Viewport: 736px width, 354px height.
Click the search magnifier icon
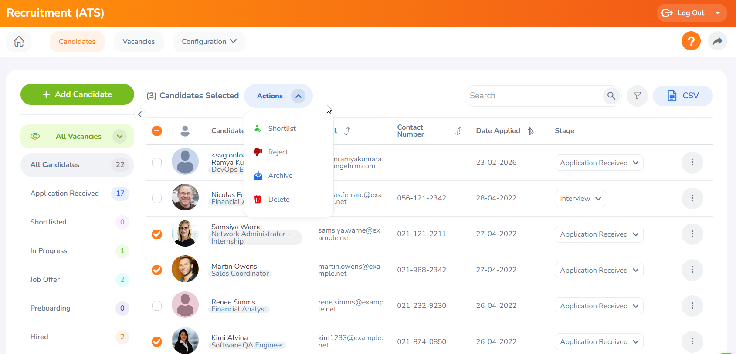[x=611, y=96]
